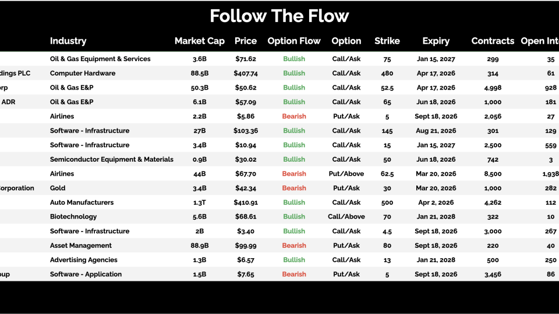This screenshot has width=559, height=314.
Task: Select the Asset Management industry cell
Action: point(81,245)
